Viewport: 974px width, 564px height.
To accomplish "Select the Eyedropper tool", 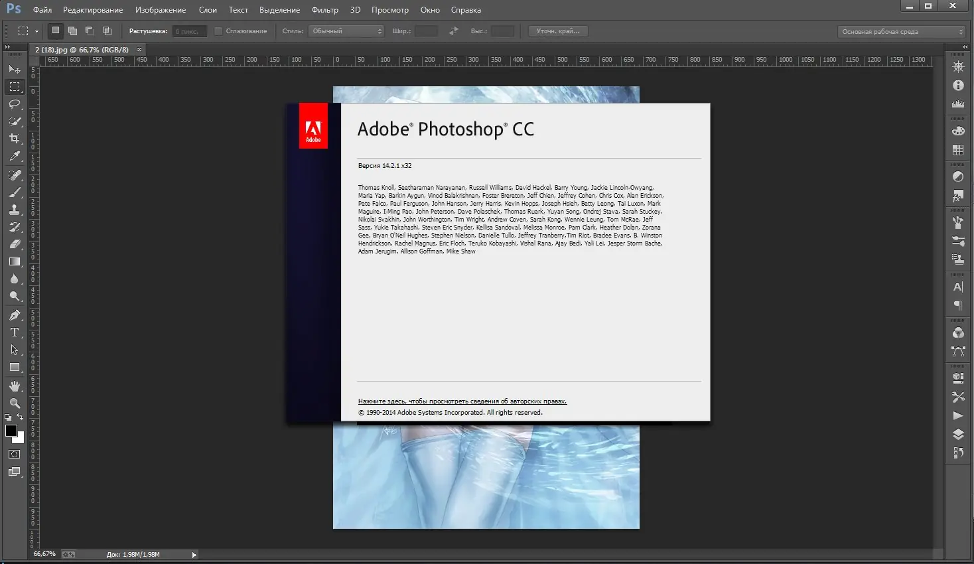I will 15,156.
